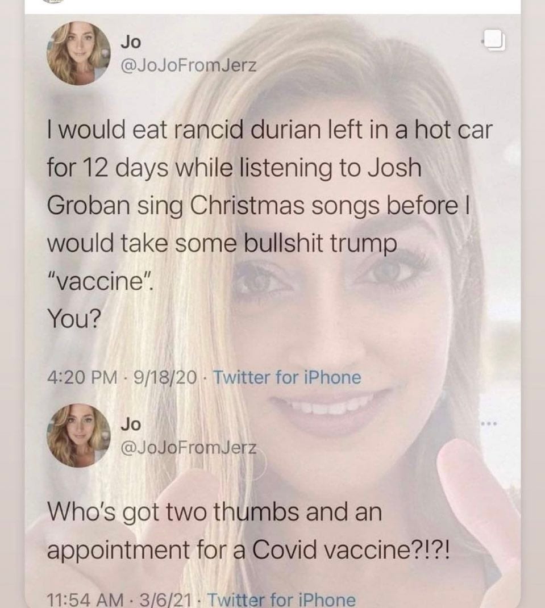Tap the multiple-images carousel icon
The width and height of the screenshot is (545, 608).
(494, 40)
